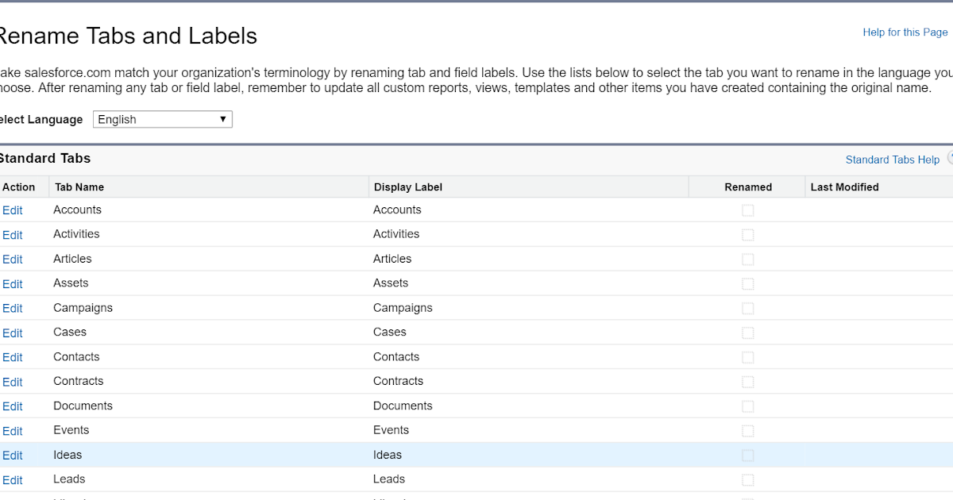Toggle Renamed checkbox in Documents row
953x500 pixels.
[x=747, y=406]
